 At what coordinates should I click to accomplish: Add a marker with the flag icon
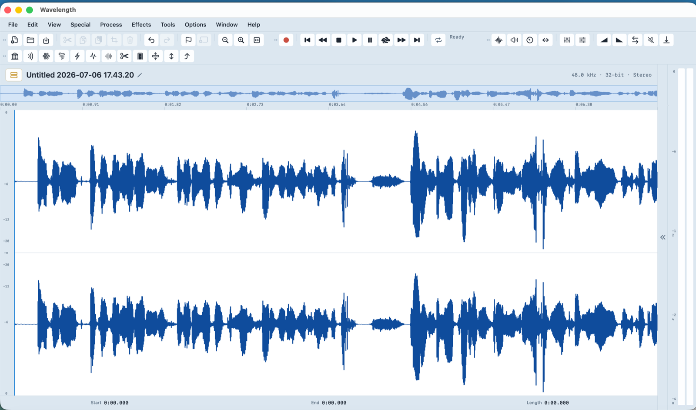pos(188,40)
